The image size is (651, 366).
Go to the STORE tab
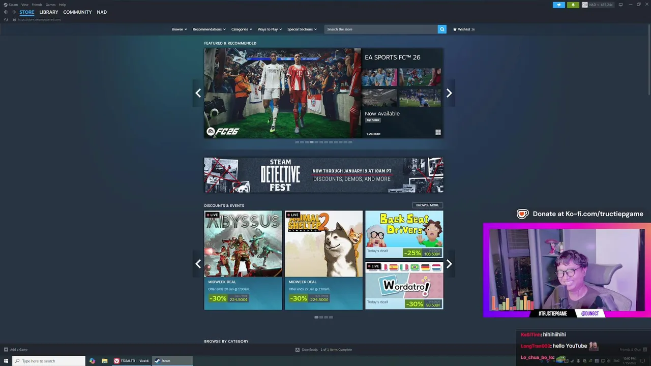(x=27, y=12)
